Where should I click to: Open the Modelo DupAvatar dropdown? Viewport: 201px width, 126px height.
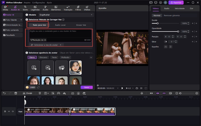(66, 15)
